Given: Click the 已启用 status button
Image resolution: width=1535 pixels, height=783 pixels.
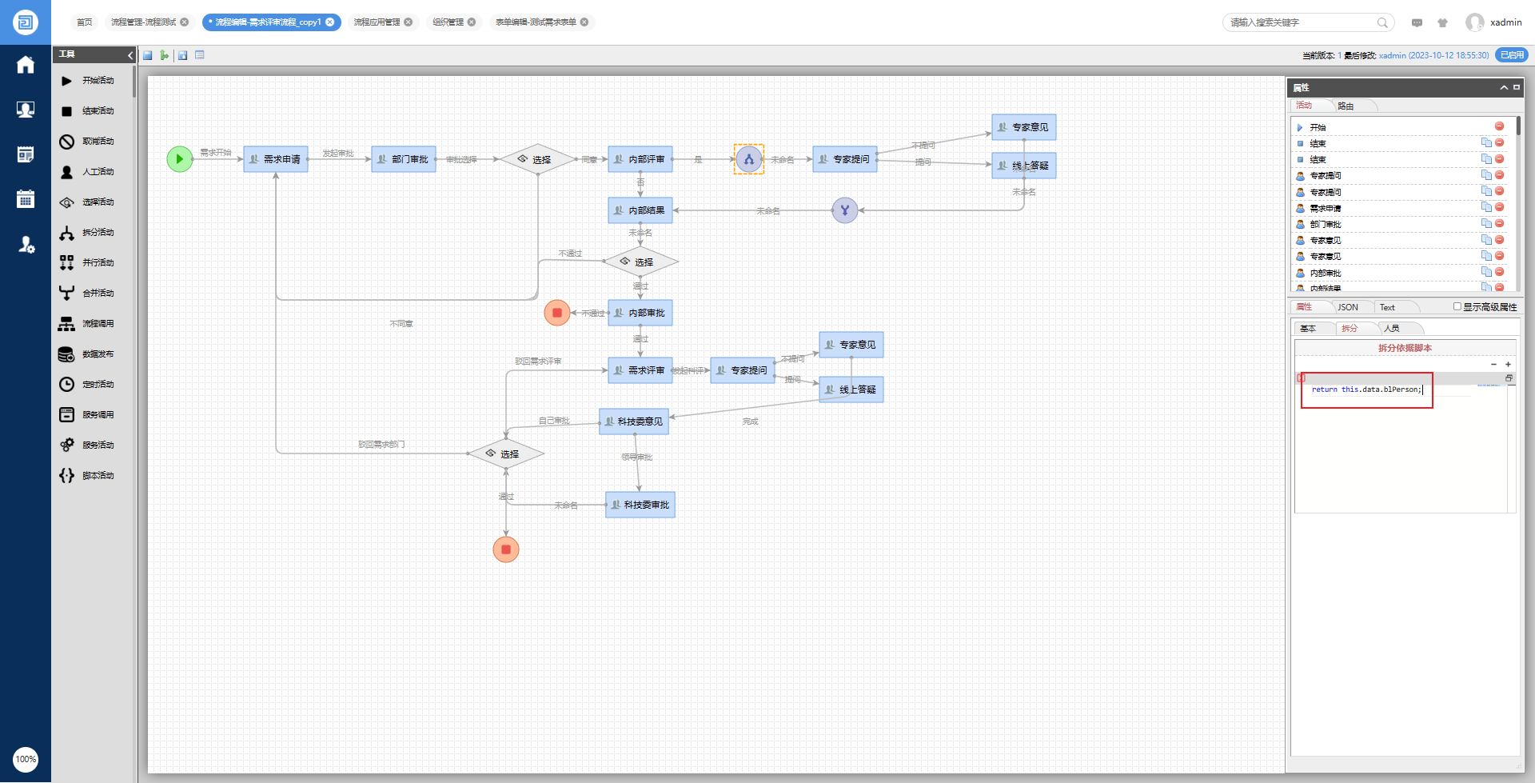Looking at the screenshot, I should (x=1511, y=55).
